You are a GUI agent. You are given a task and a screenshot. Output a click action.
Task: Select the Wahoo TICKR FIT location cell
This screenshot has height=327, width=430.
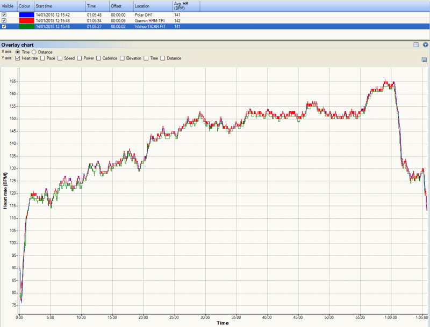(x=150, y=26)
